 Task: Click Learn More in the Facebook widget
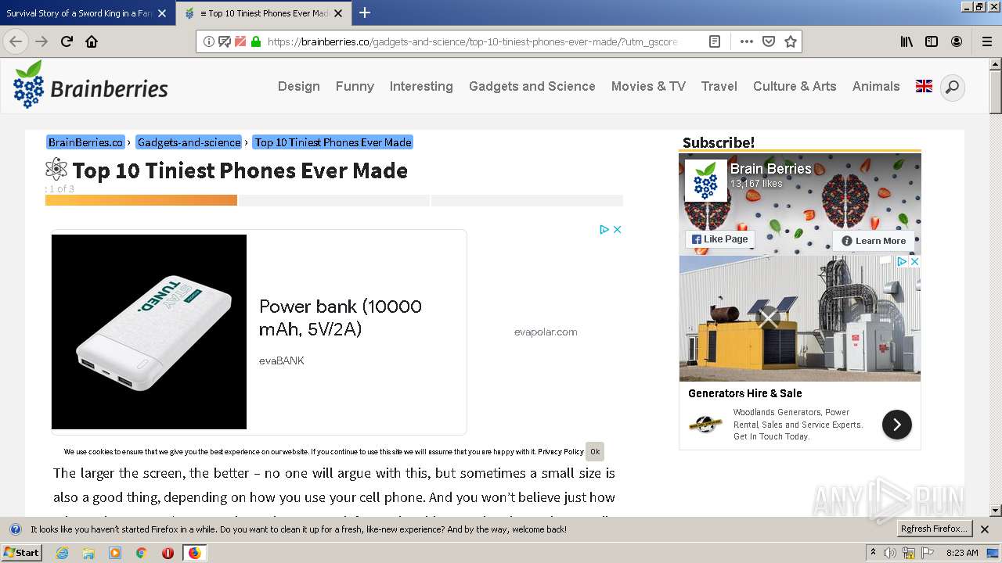pos(874,241)
